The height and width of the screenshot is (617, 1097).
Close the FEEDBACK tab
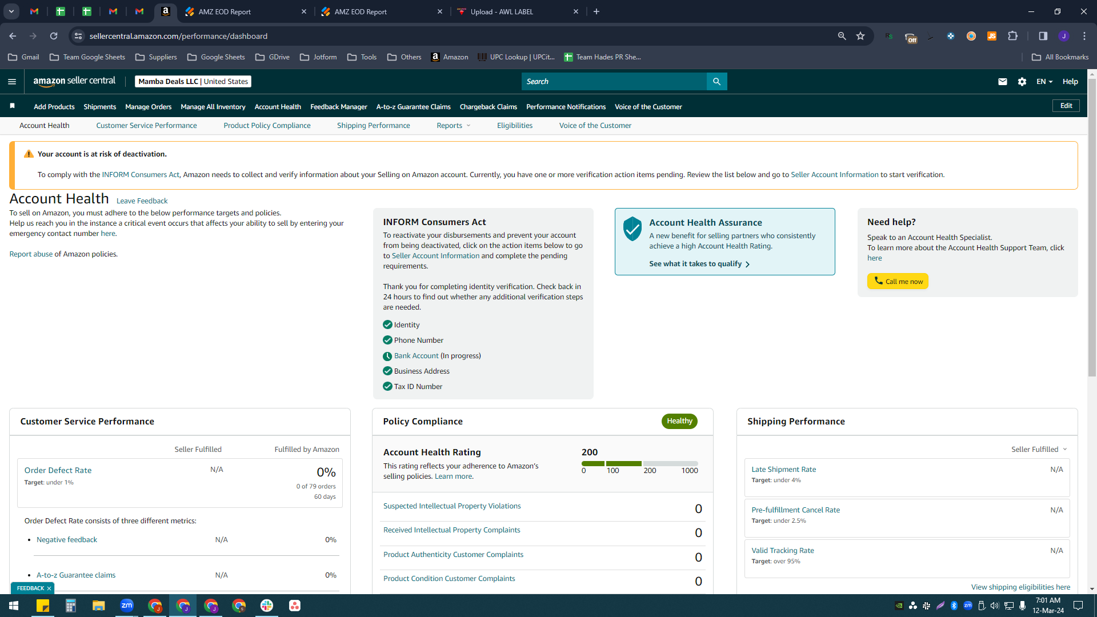tap(49, 588)
